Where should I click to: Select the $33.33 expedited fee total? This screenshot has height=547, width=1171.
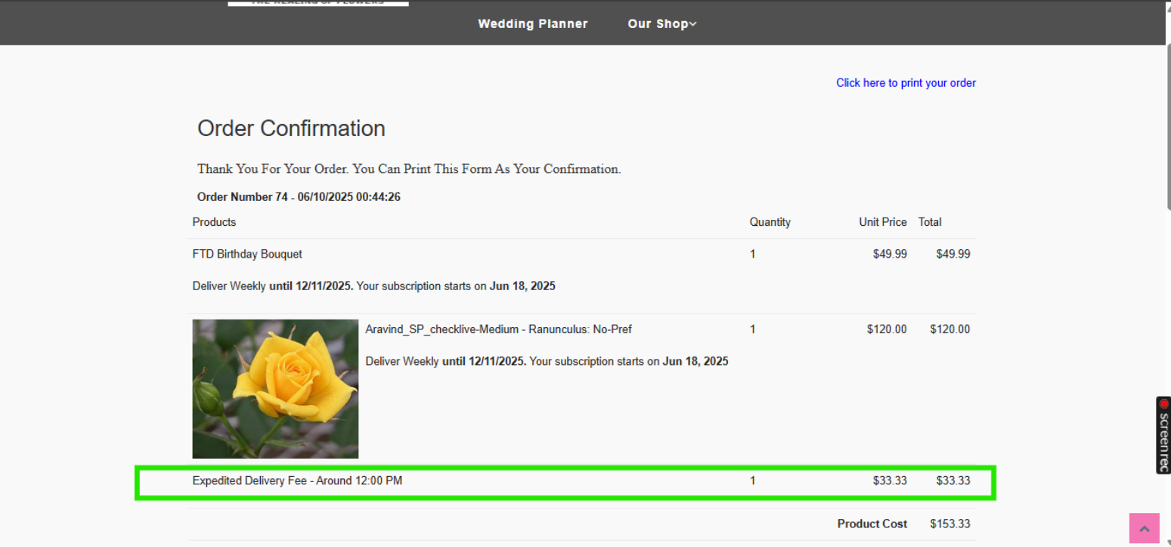[953, 481]
